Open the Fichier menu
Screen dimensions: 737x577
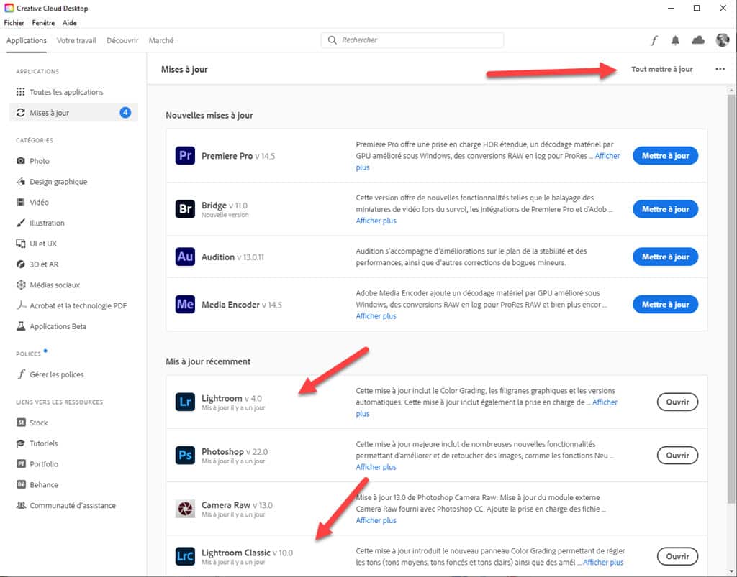pyautogui.click(x=14, y=22)
